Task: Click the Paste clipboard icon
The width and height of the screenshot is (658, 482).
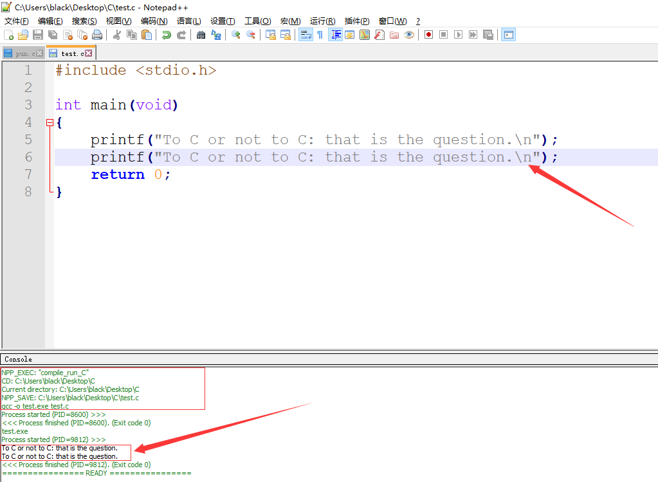Action: coord(147,35)
